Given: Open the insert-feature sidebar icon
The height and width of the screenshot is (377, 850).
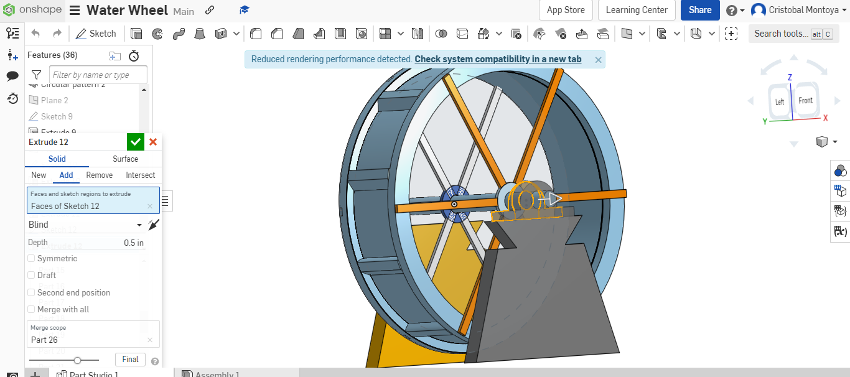Looking at the screenshot, I should [12, 55].
